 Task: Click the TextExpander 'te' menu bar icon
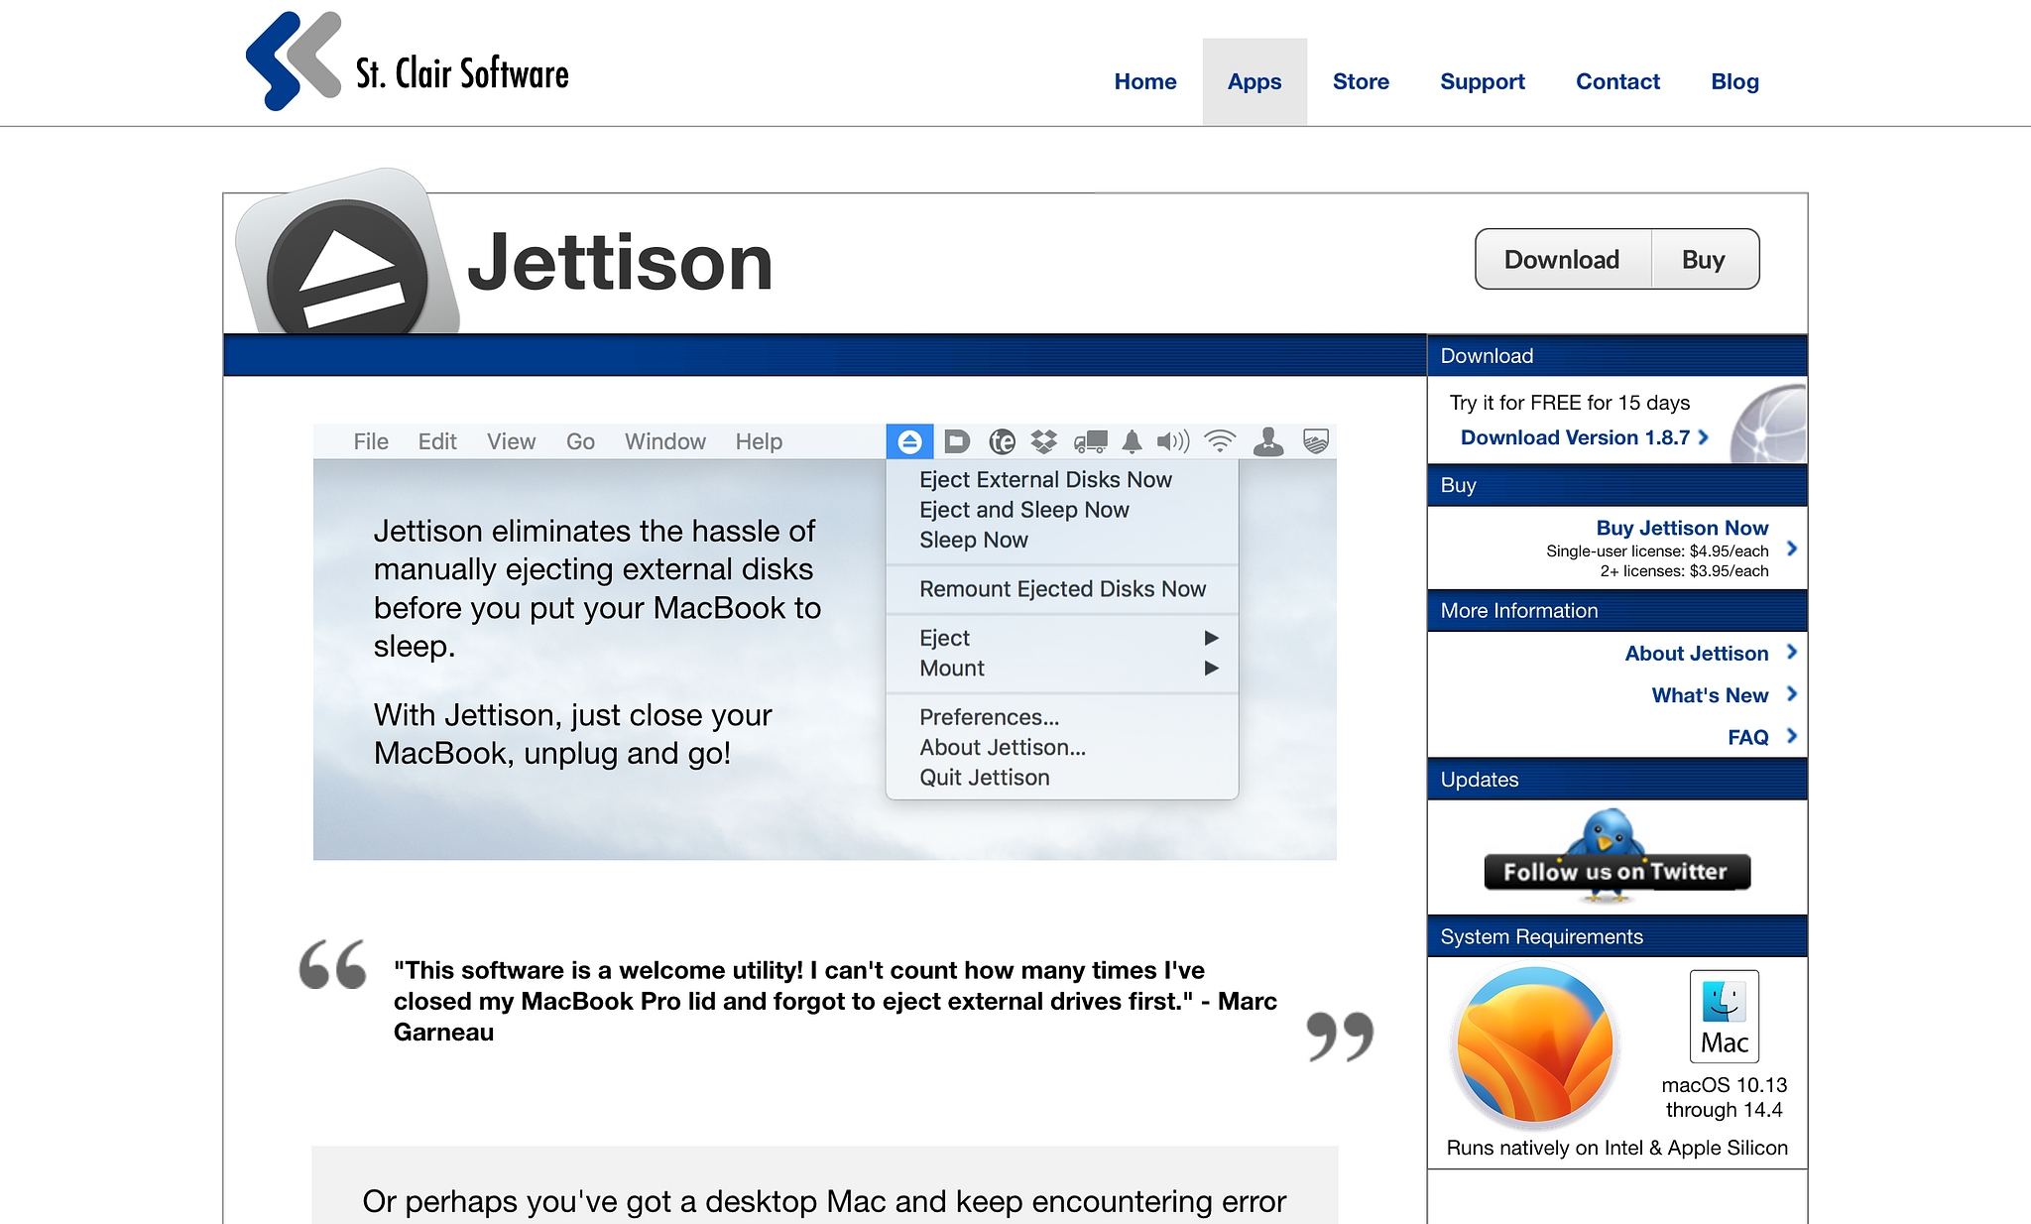(1002, 441)
